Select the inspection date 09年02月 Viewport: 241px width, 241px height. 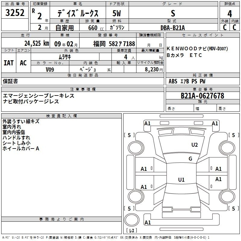(66, 44)
